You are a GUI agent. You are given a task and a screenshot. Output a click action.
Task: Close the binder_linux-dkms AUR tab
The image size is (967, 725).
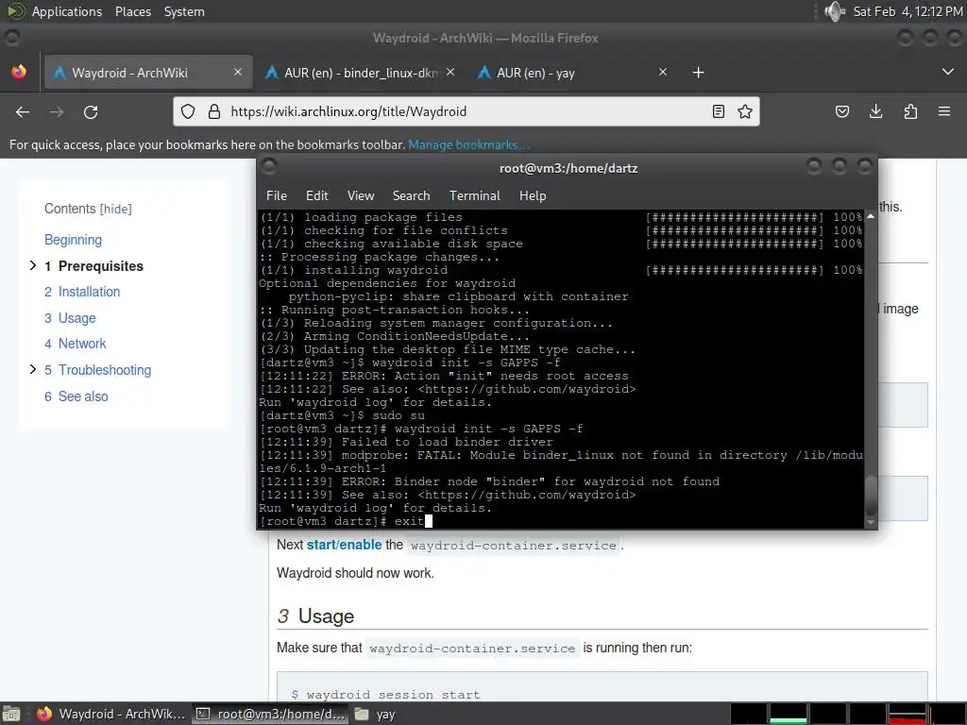(x=450, y=72)
